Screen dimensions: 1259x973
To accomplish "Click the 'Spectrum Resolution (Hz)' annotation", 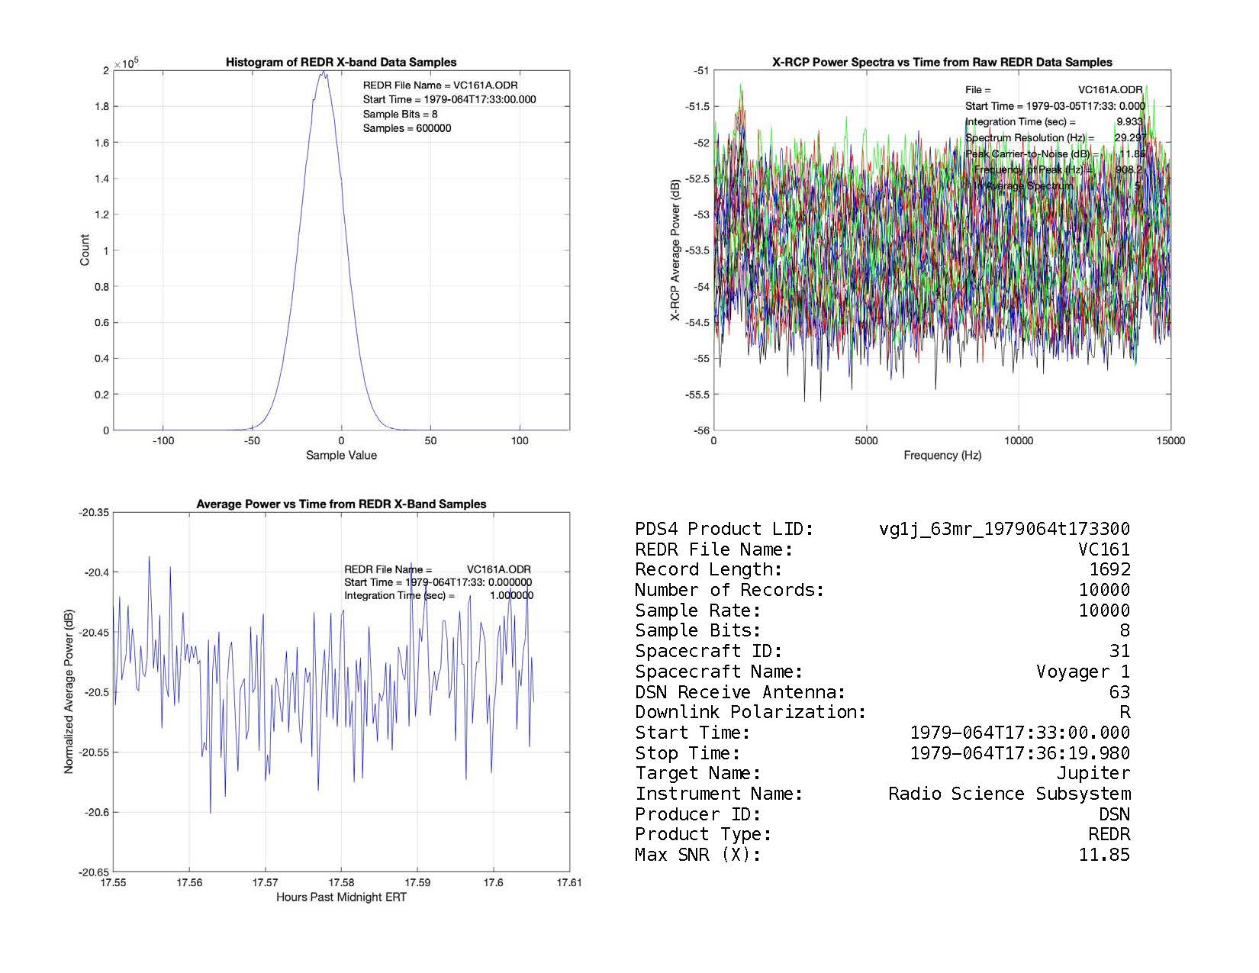I will (x=1029, y=138).
